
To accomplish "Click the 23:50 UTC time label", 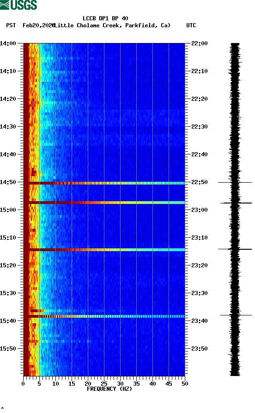I will click(200, 348).
